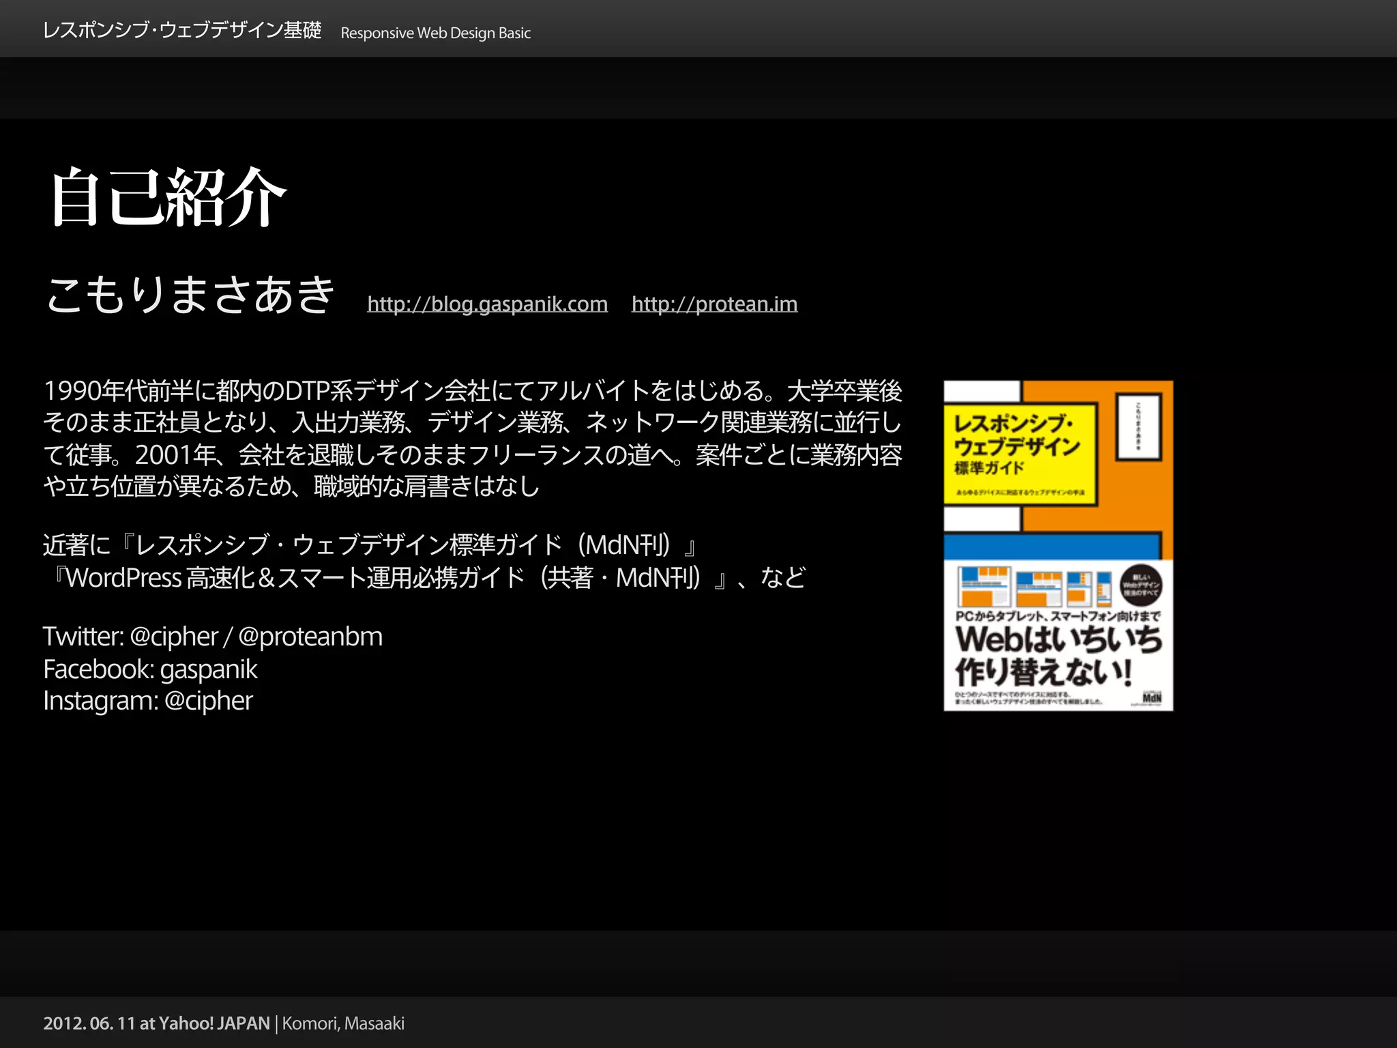Click the footer date 2012. 06. 11 at Yahoo! JAPAN

coord(156,1023)
